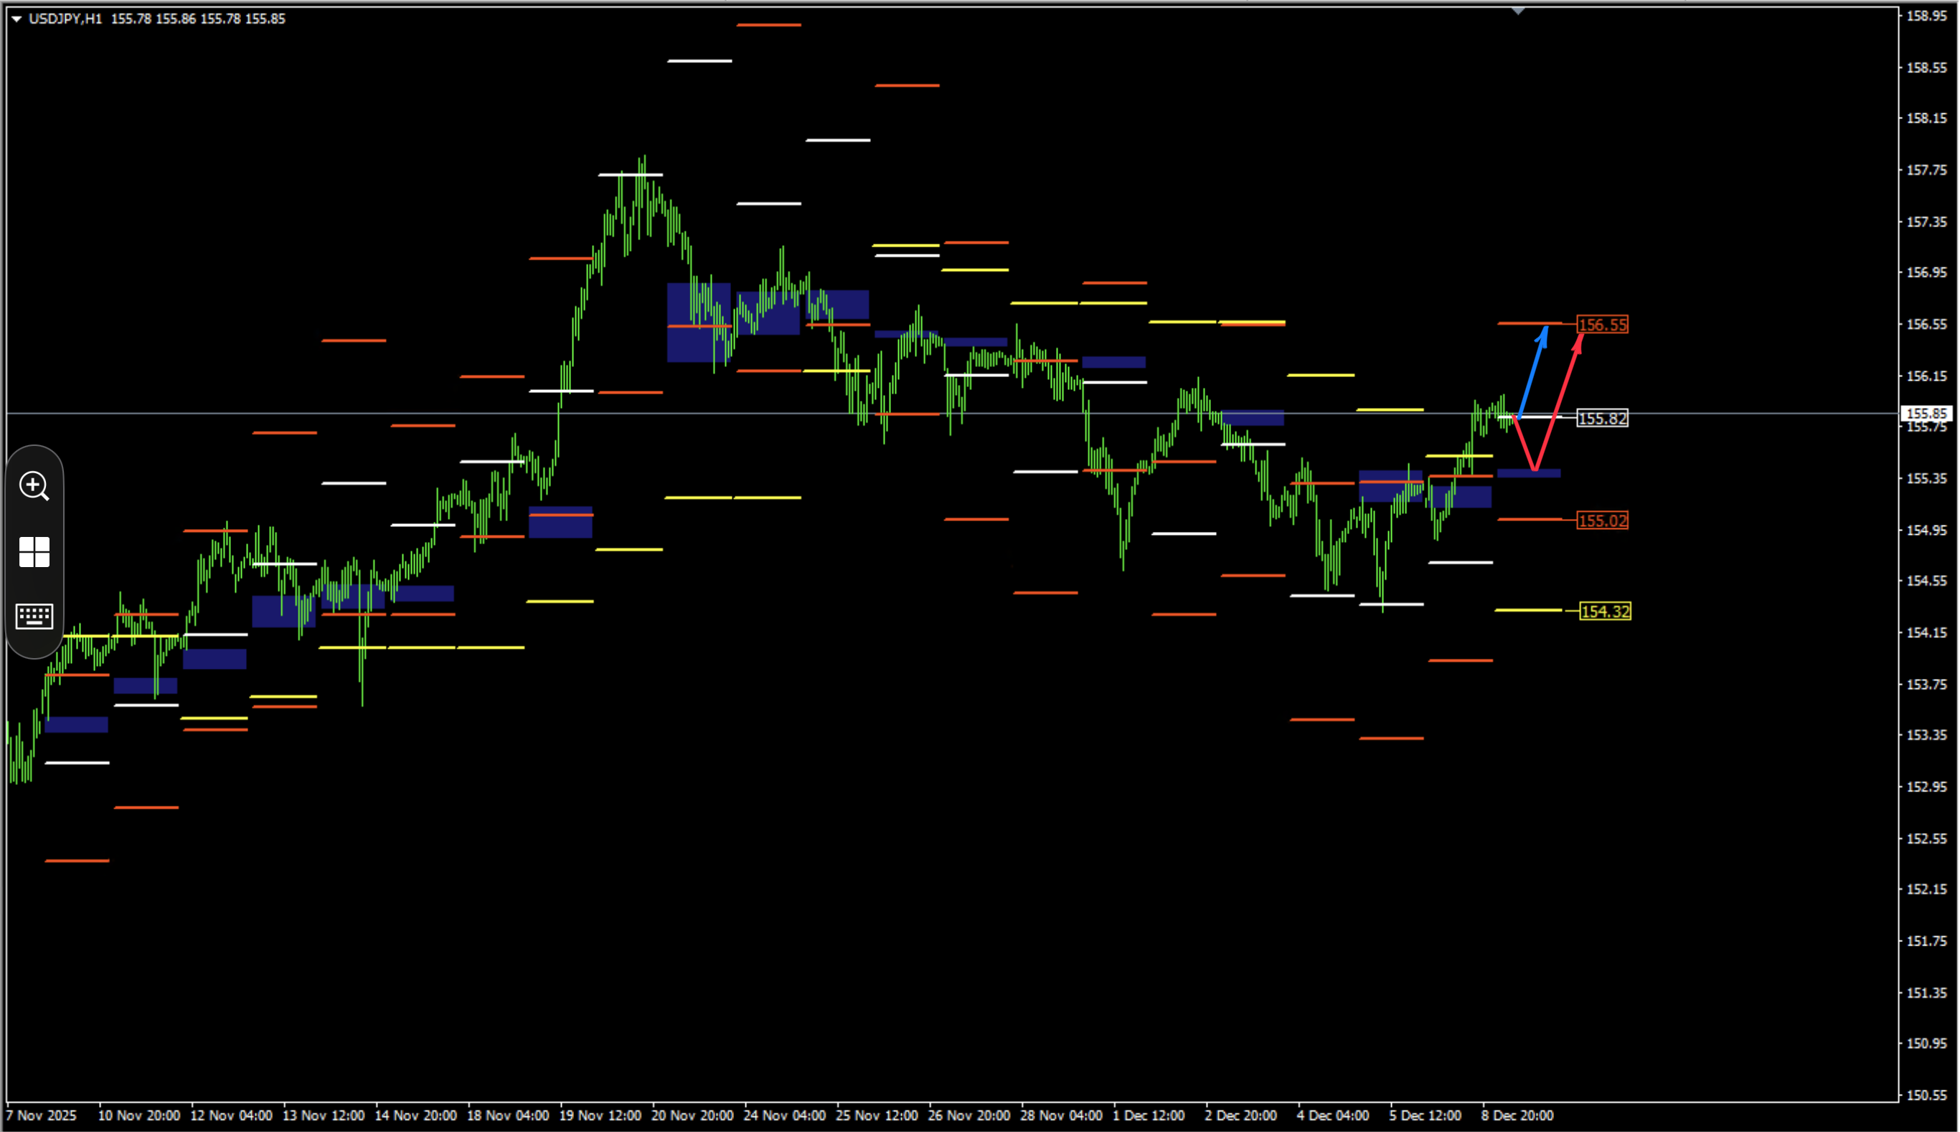This screenshot has width=1960, height=1132.
Task: Click the 157.75 price scale value
Action: [x=1926, y=169]
